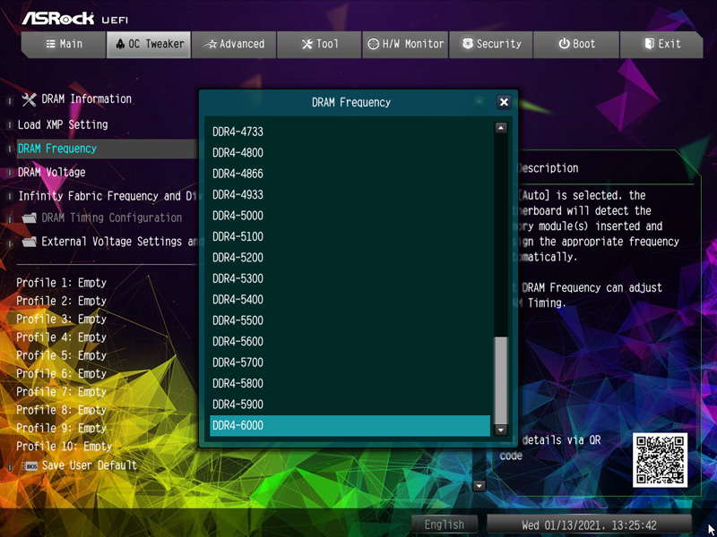Image resolution: width=717 pixels, height=537 pixels.
Task: Select Profile 4: Empty
Action: [x=61, y=337]
